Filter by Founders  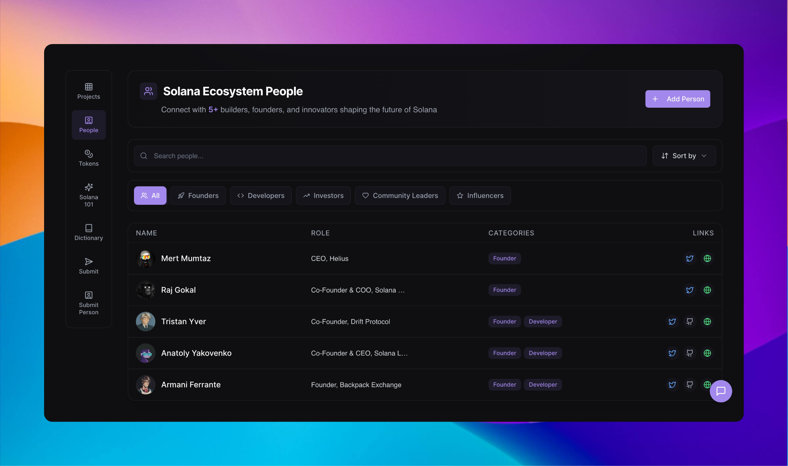point(198,195)
